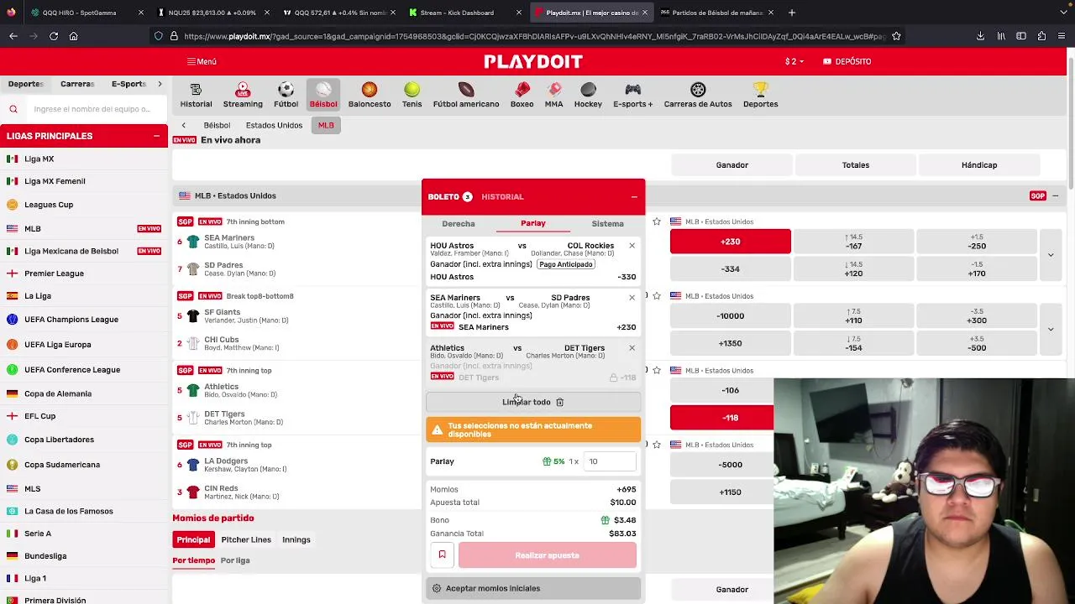1075x604 pixels.
Task: Switch to the Sistema bet tab
Action: pyautogui.click(x=607, y=224)
